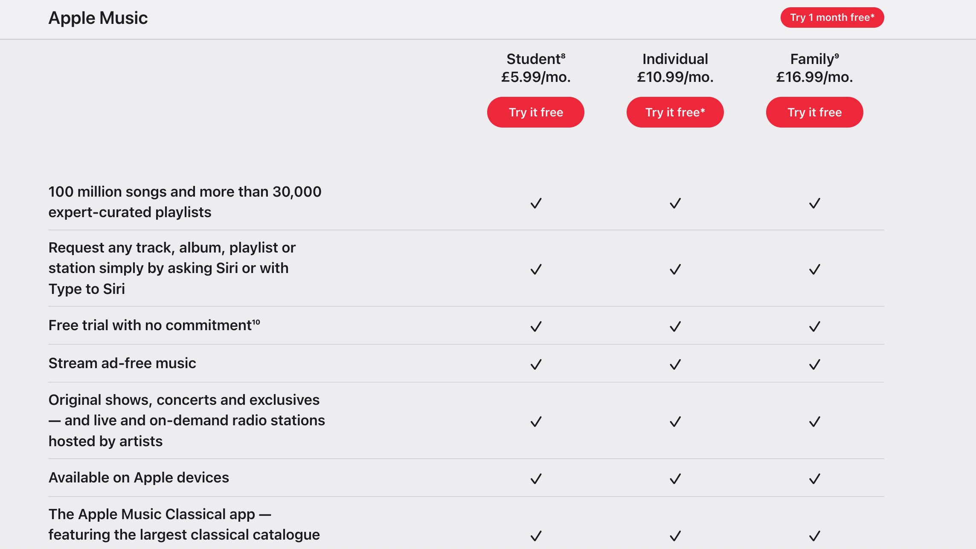Click Family checkmark for Apple Music Classical row

click(x=814, y=535)
